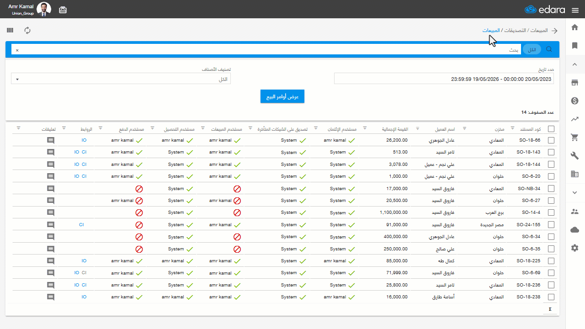The width and height of the screenshot is (585, 329).
Task: Open the settings gear sidebar icon
Action: [575, 248]
